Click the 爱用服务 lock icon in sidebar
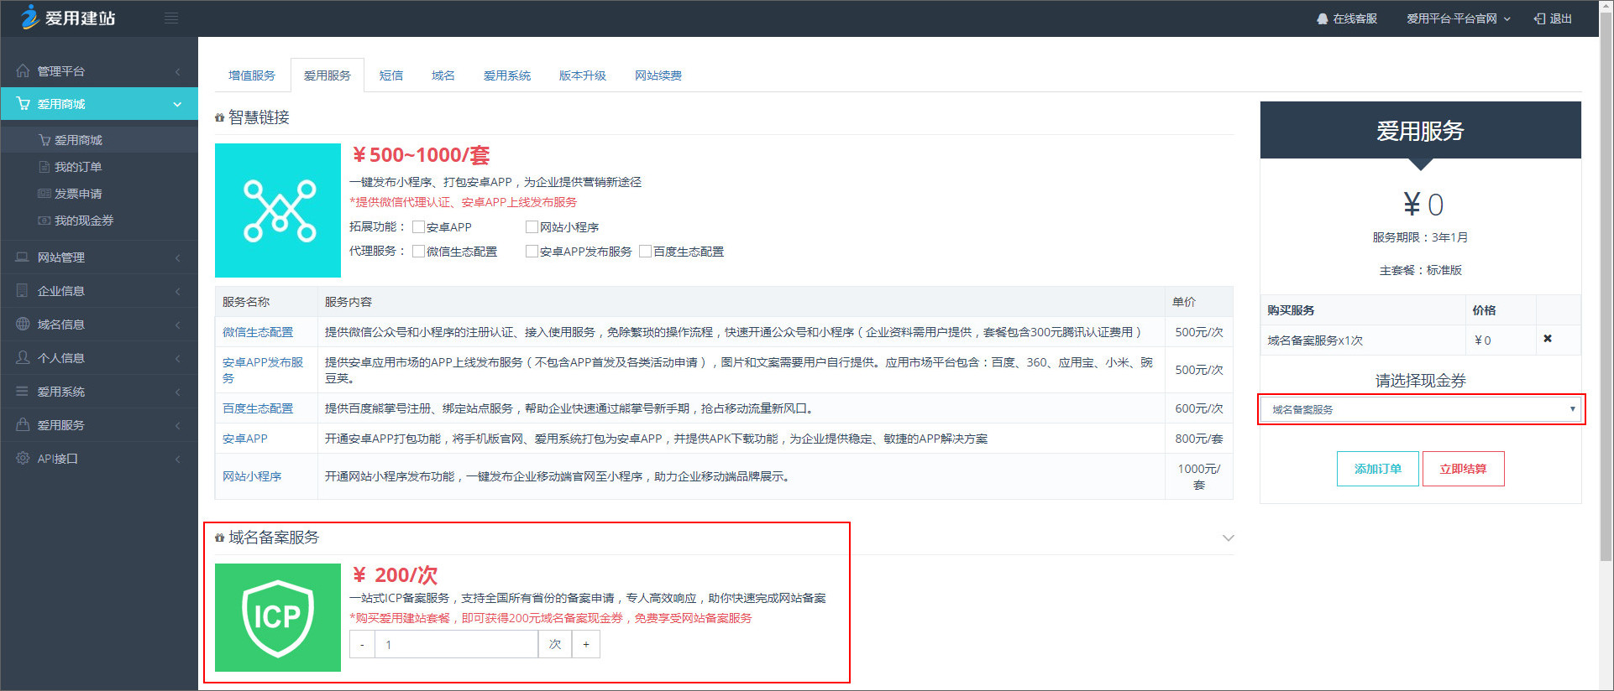 (x=23, y=424)
